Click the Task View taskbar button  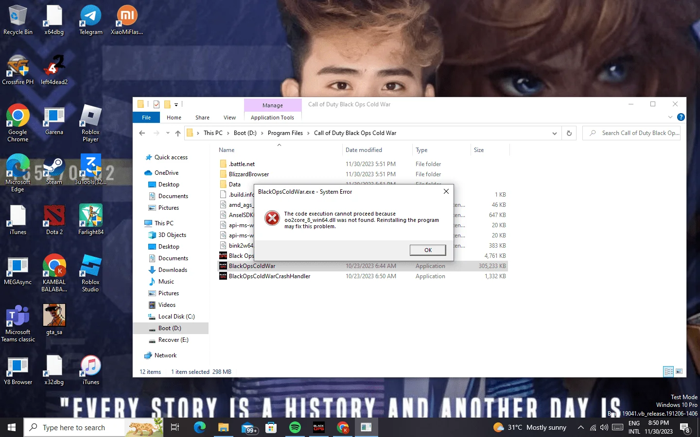pos(175,427)
